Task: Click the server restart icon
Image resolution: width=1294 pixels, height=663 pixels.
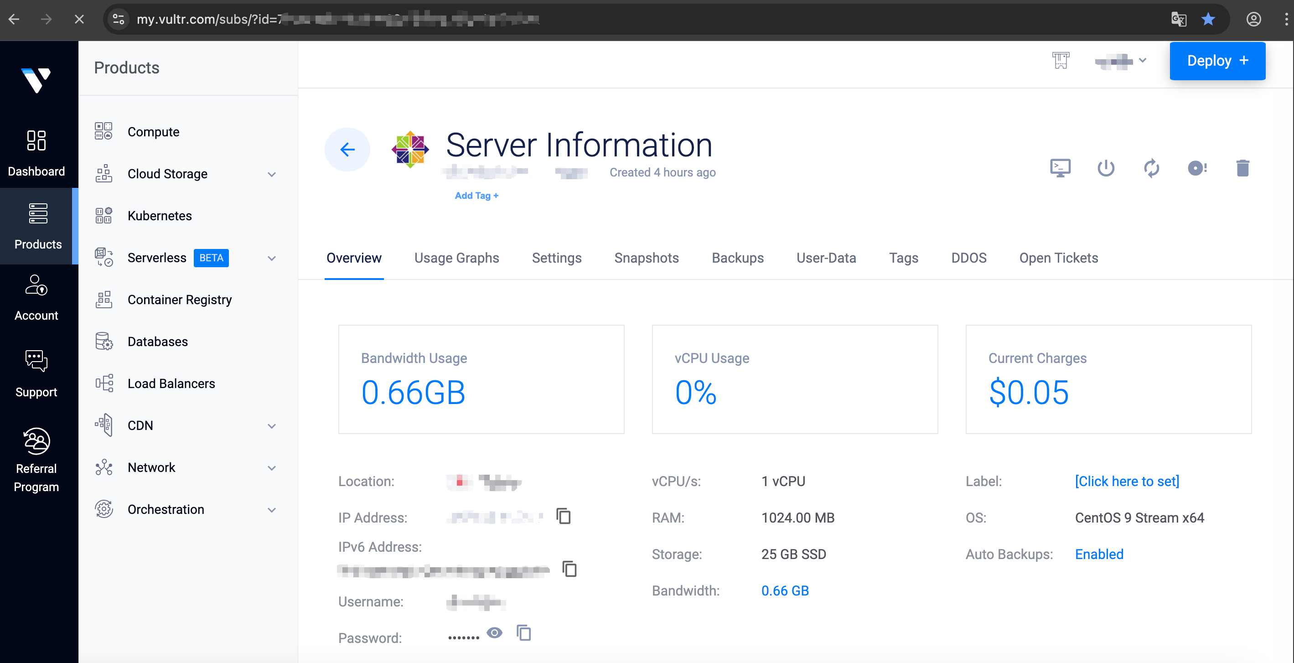Action: pyautogui.click(x=1151, y=168)
